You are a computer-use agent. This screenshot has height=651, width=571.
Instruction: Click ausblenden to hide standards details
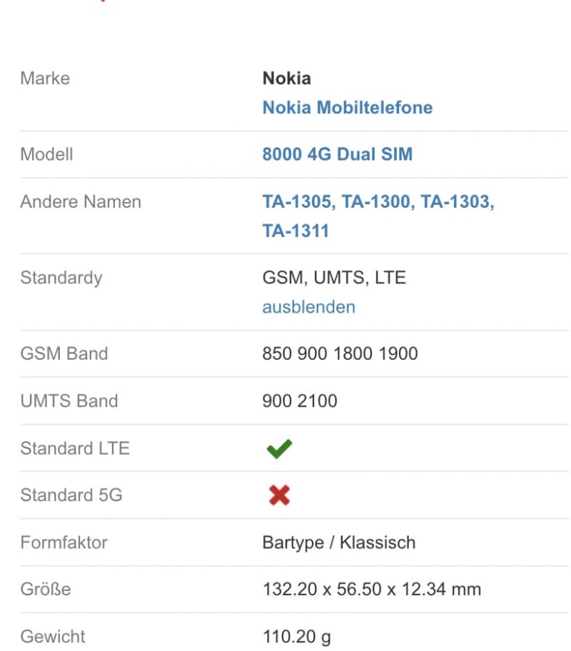[308, 307]
